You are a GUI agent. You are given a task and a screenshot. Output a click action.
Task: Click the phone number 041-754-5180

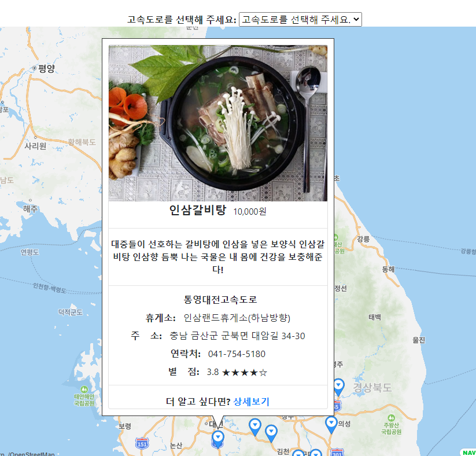[237, 354]
